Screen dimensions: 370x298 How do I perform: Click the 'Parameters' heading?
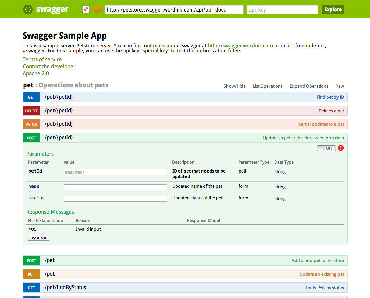click(x=40, y=154)
